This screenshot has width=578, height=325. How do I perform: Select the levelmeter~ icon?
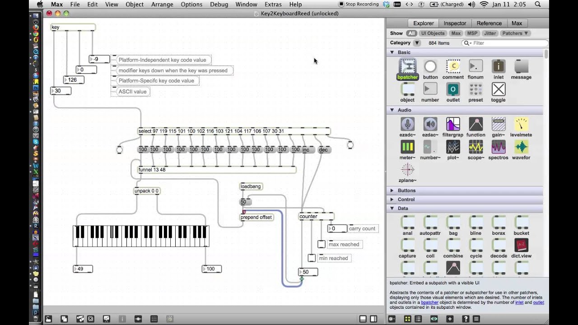click(x=521, y=124)
